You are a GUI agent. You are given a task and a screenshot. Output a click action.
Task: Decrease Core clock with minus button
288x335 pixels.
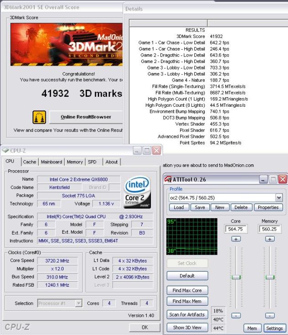click(x=236, y=315)
